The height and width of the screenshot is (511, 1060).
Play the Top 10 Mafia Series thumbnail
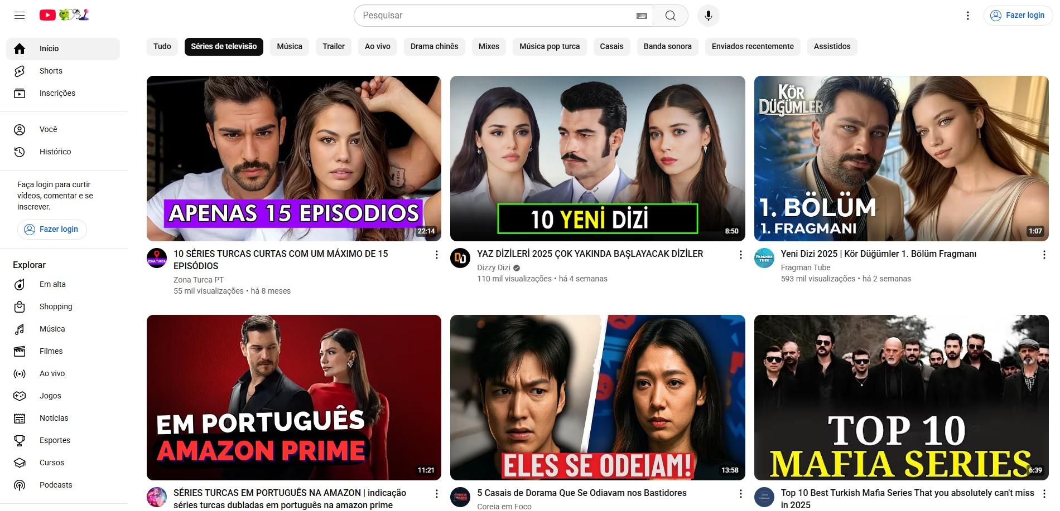coord(901,397)
